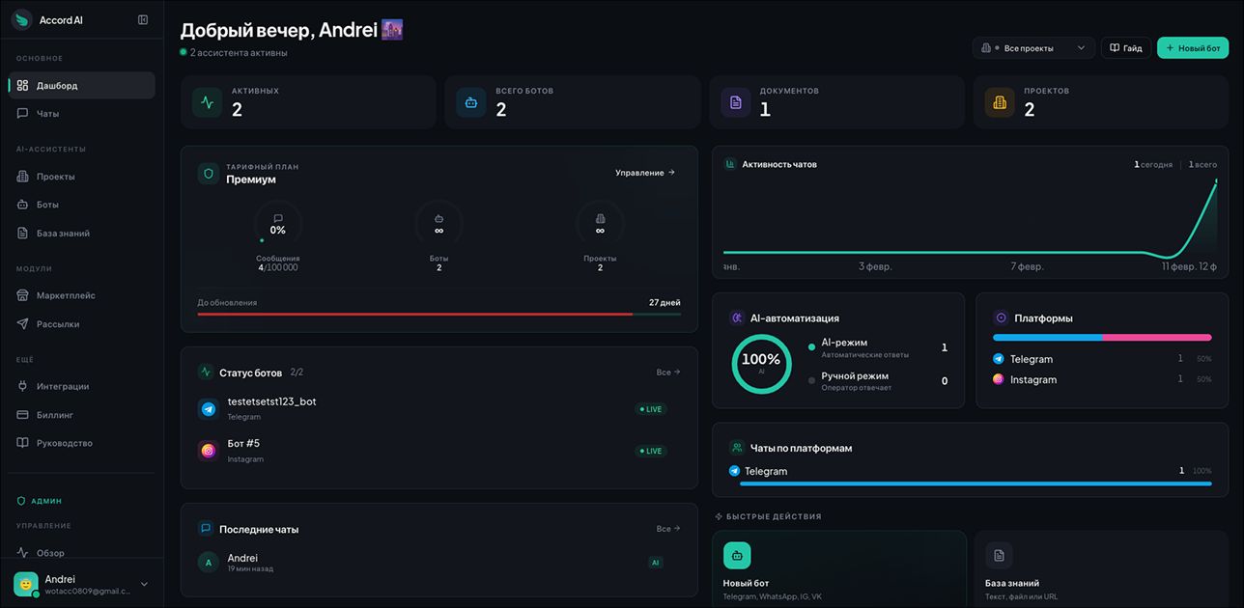The height and width of the screenshot is (608, 1244).
Task: Open База знаний in the sidebar
Action: click(81, 233)
